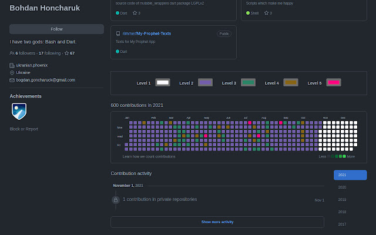Image resolution: width=376 pixels, height=235 pixels.
Task: Click the people icon beside 6 followers
Action: (x=12, y=53)
